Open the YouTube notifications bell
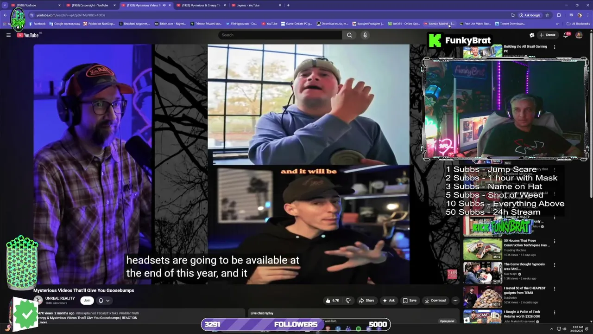Screen dimensions: 593x334 pos(566,35)
